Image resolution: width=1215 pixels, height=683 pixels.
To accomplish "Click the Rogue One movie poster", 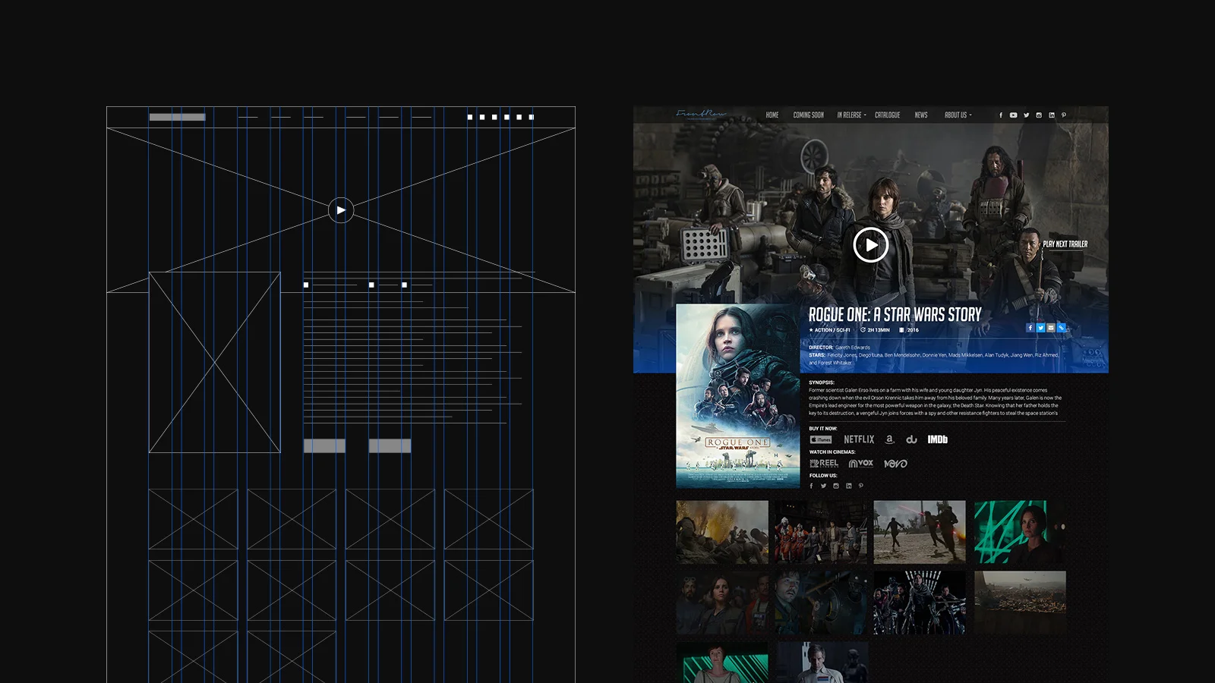I will click(x=737, y=396).
